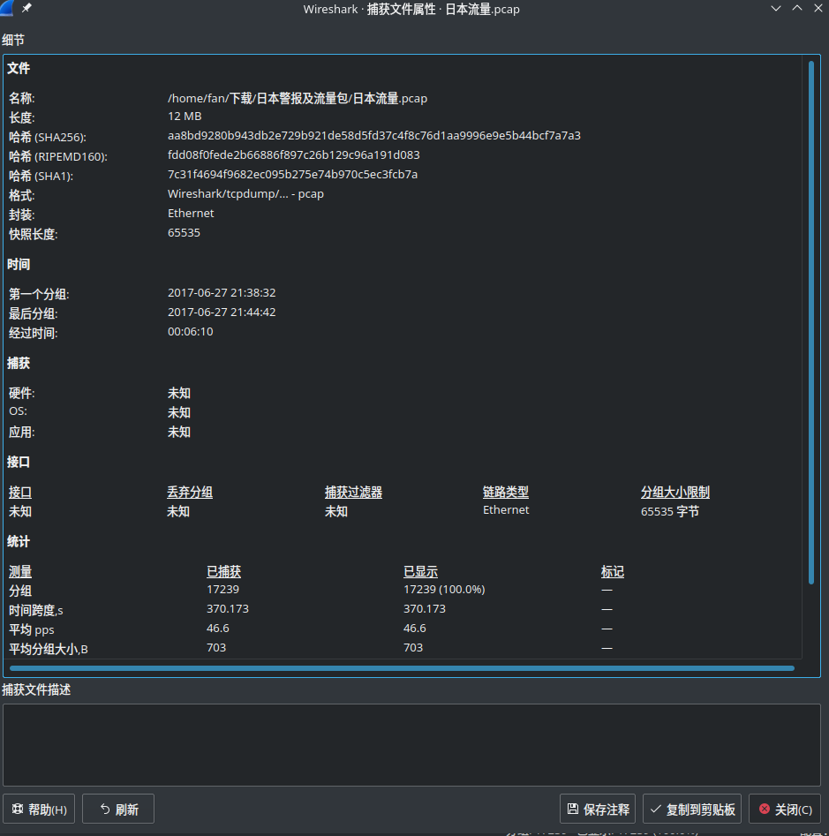The width and height of the screenshot is (829, 836).
Task: Select the SHA1 hash value
Action: coord(293,174)
